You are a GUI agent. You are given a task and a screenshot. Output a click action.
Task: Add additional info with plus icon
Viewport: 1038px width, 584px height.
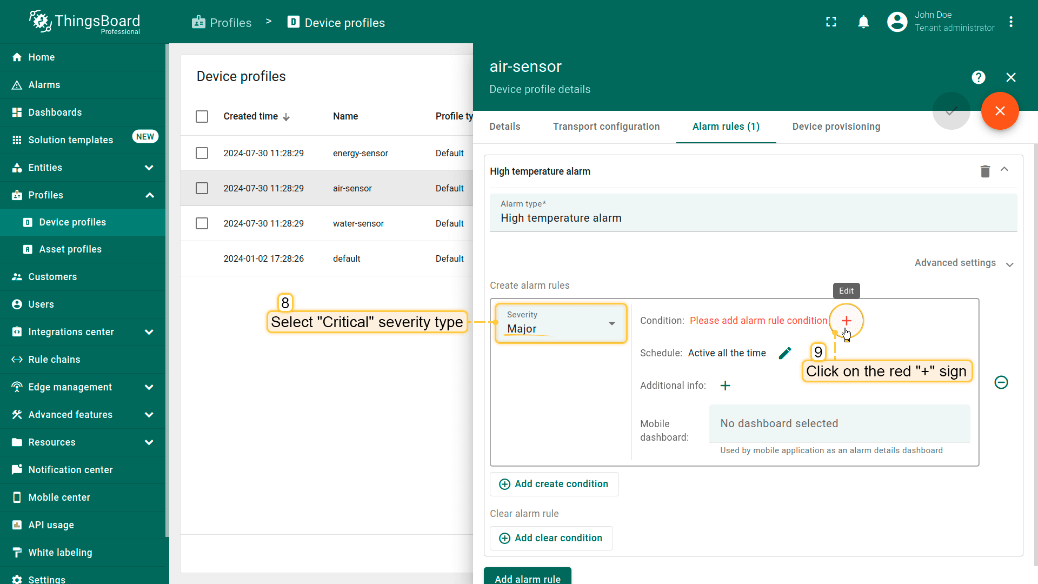[x=726, y=386]
